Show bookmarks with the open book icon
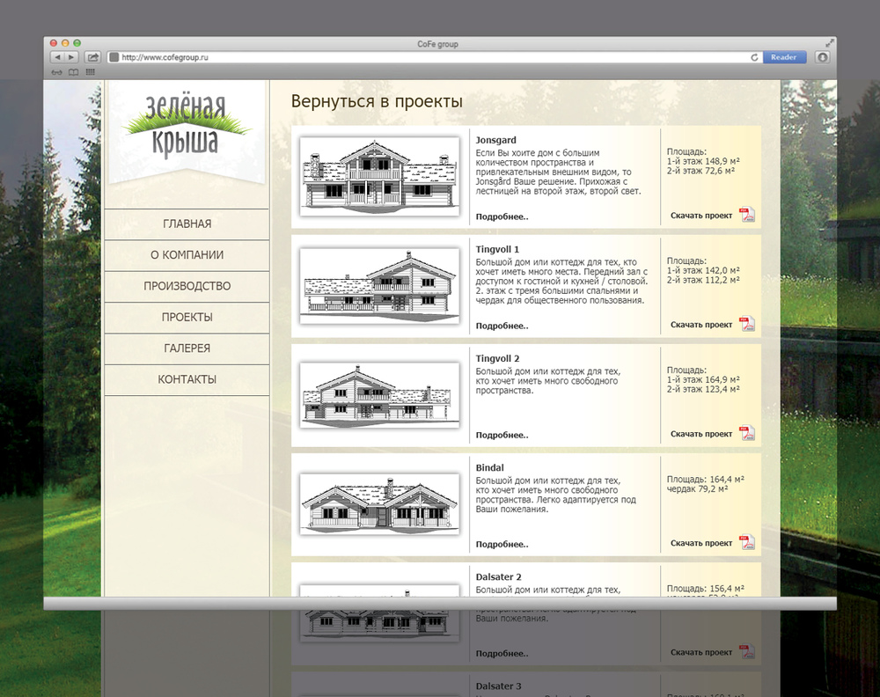Image resolution: width=880 pixels, height=697 pixels. 74,72
